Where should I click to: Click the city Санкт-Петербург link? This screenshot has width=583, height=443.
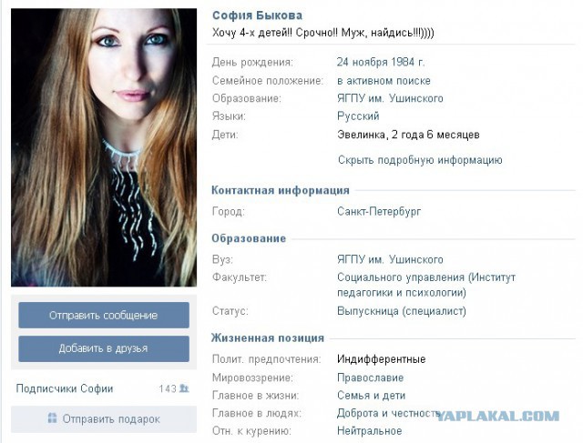(x=379, y=212)
